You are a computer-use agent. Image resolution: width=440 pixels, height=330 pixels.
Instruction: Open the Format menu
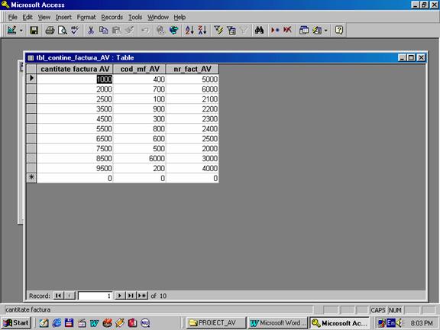(86, 17)
